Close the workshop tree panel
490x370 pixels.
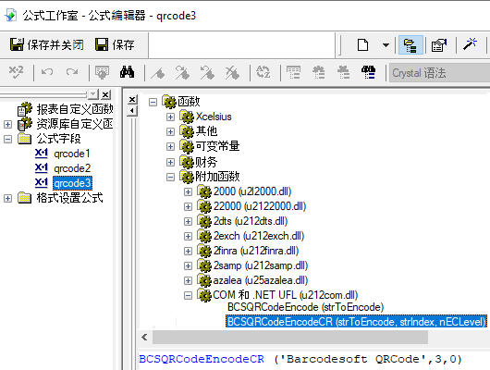point(106,94)
